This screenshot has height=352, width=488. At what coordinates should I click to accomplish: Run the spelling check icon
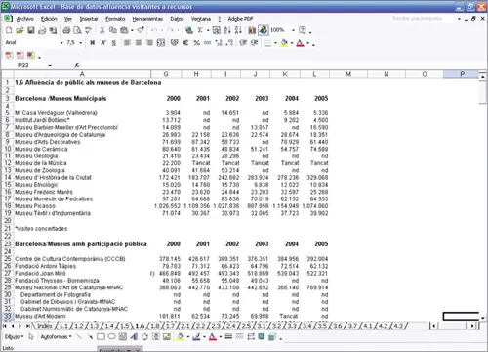(x=88, y=30)
